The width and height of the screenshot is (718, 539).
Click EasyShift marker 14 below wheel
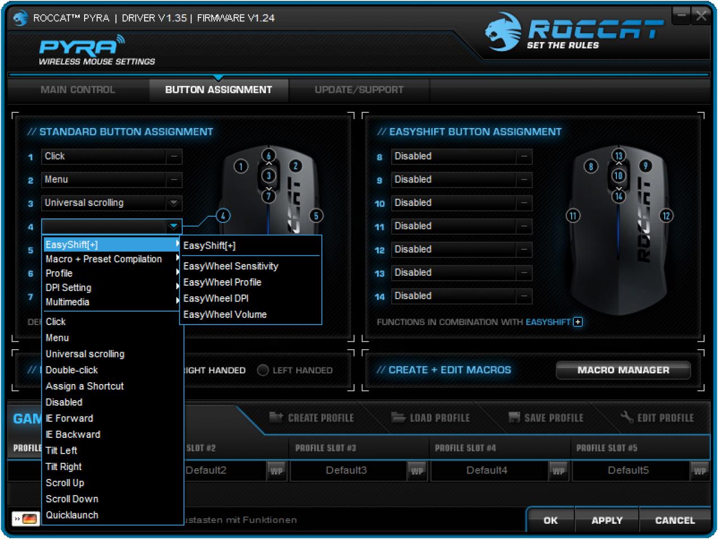(x=618, y=196)
